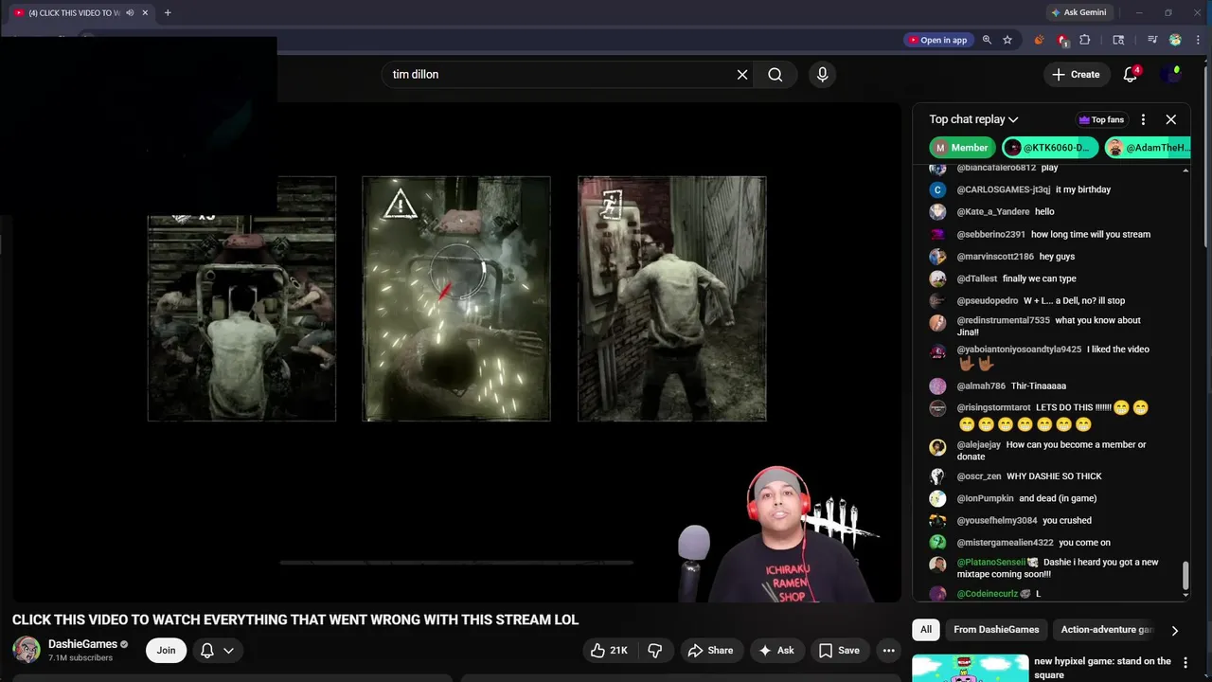1212x682 pixels.
Task: Click the search magnifier button
Action: [775, 74]
